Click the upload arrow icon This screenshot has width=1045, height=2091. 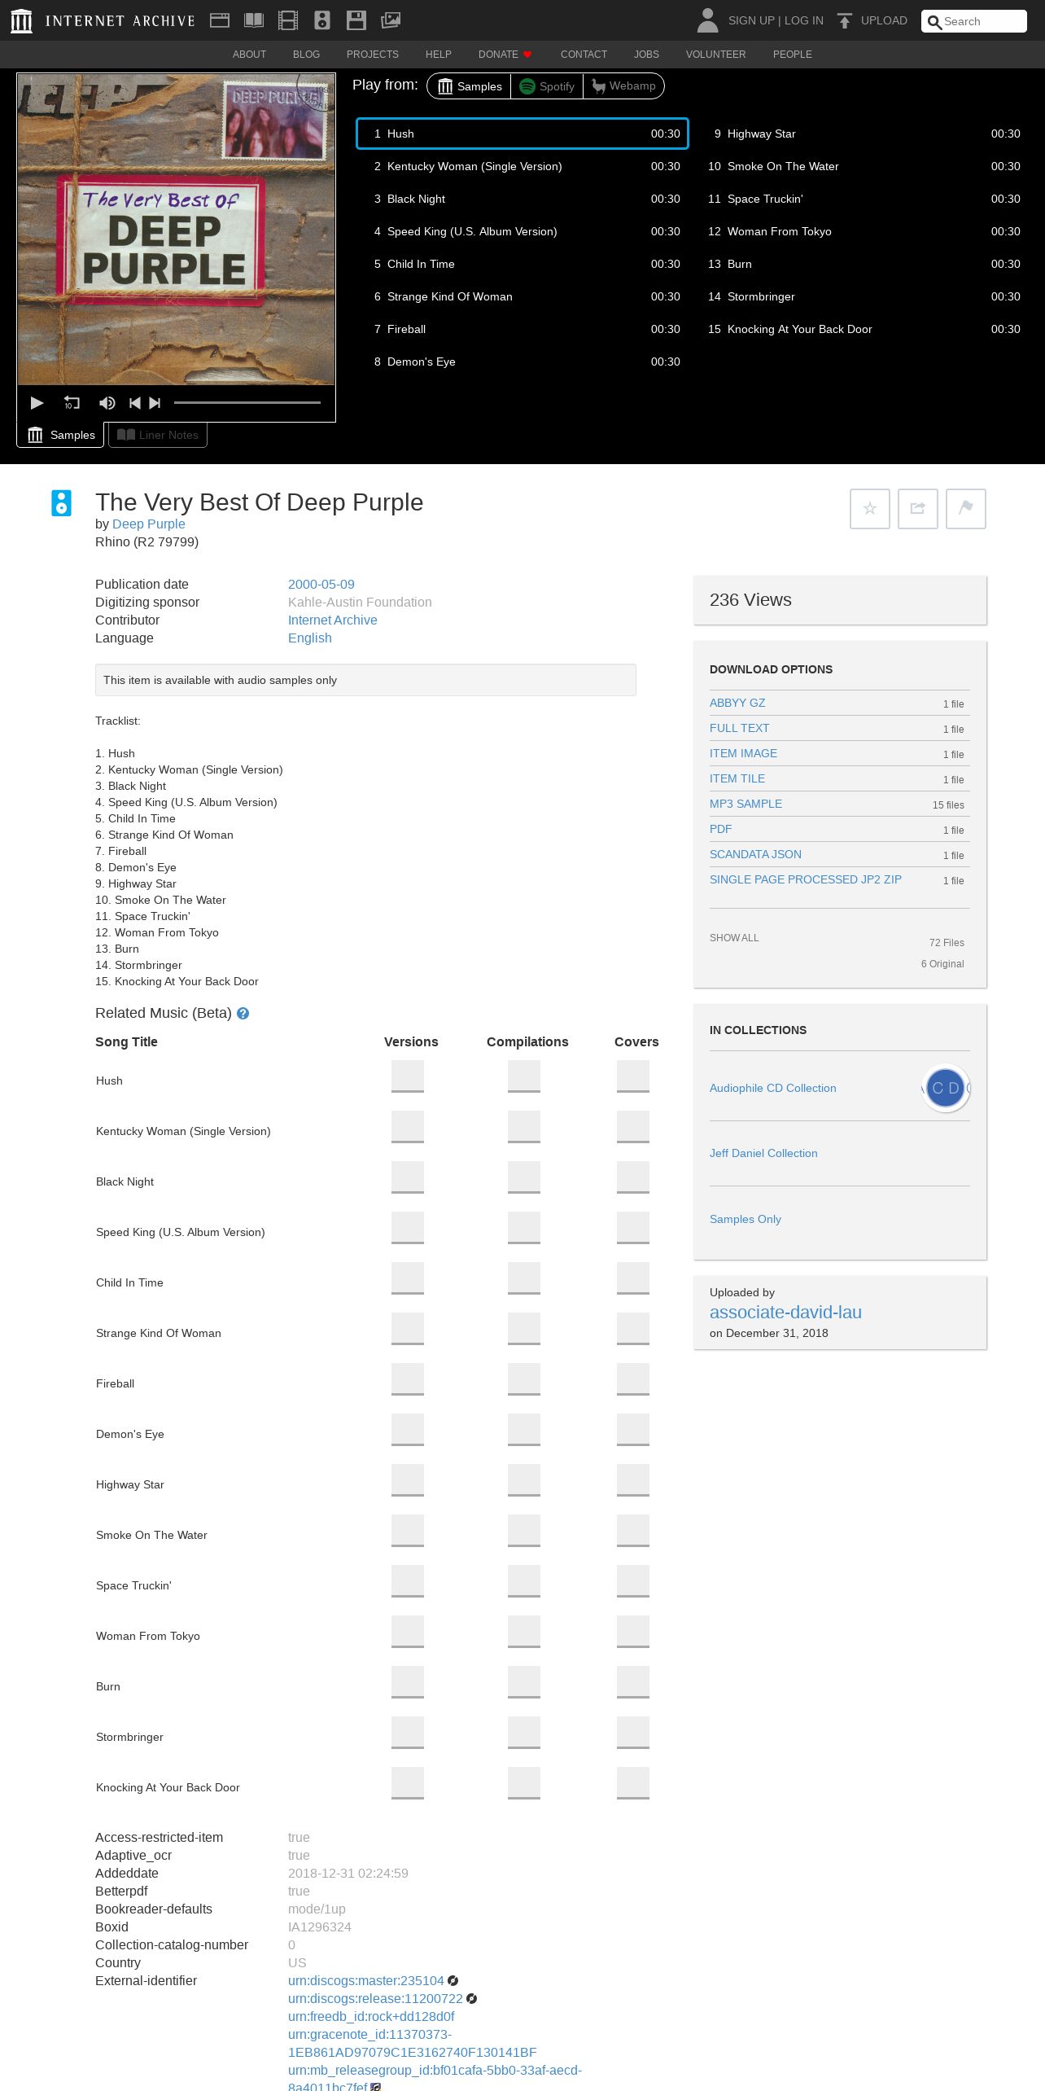coord(845,20)
